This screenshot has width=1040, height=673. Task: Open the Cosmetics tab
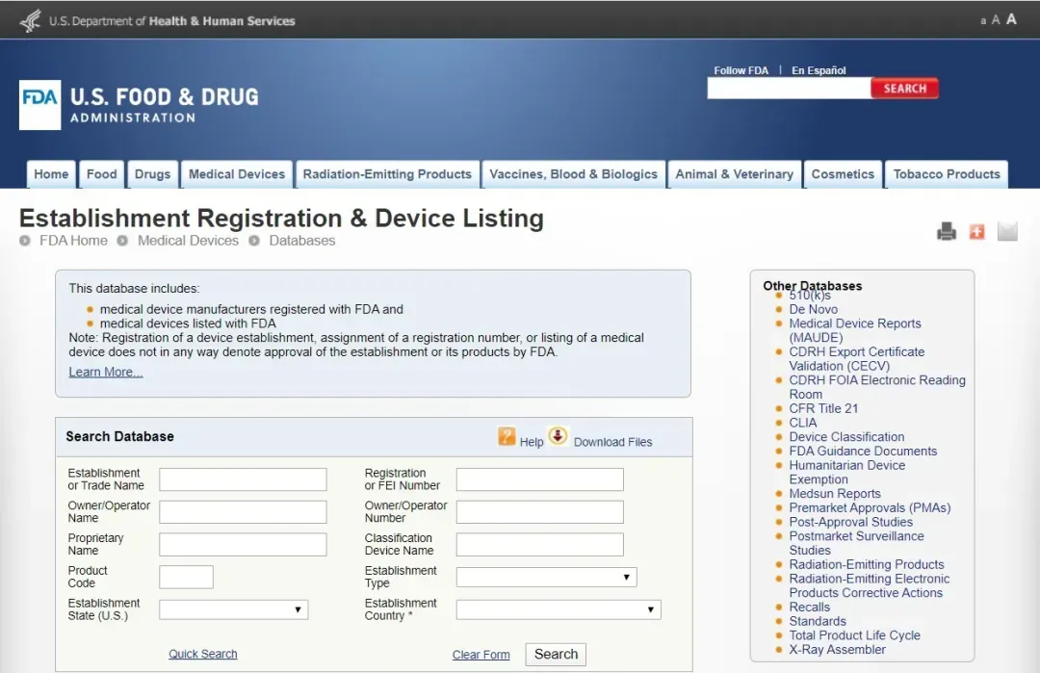click(x=843, y=174)
